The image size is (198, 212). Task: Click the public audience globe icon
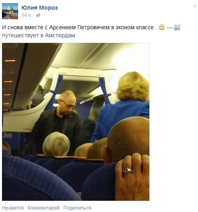point(38,15)
